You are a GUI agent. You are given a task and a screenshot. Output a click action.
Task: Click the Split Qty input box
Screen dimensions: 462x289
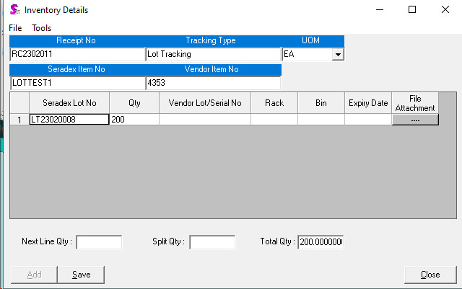coord(212,242)
